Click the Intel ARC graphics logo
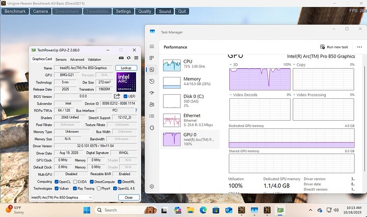367x217 pixels. pyautogui.click(x=126, y=82)
